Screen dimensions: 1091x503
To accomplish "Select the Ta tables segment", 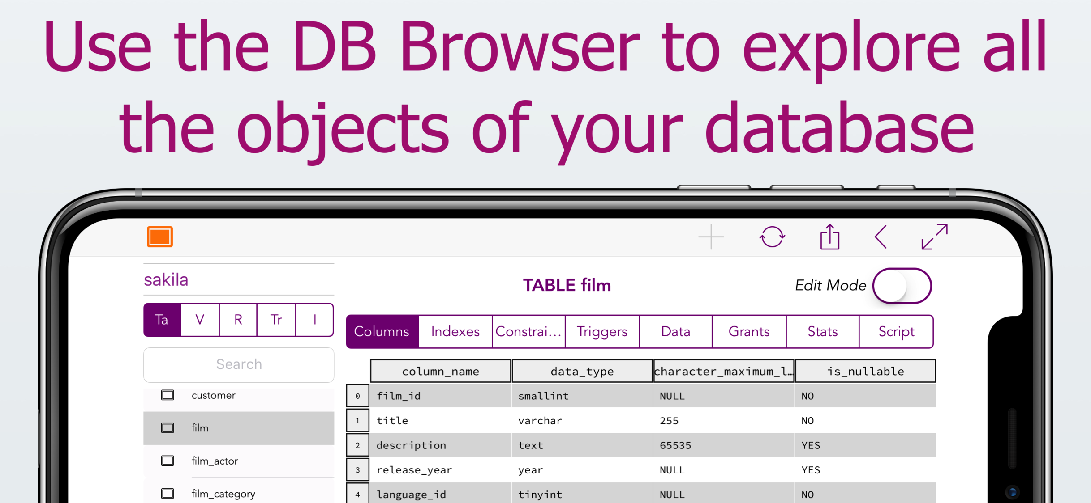I will pos(162,320).
